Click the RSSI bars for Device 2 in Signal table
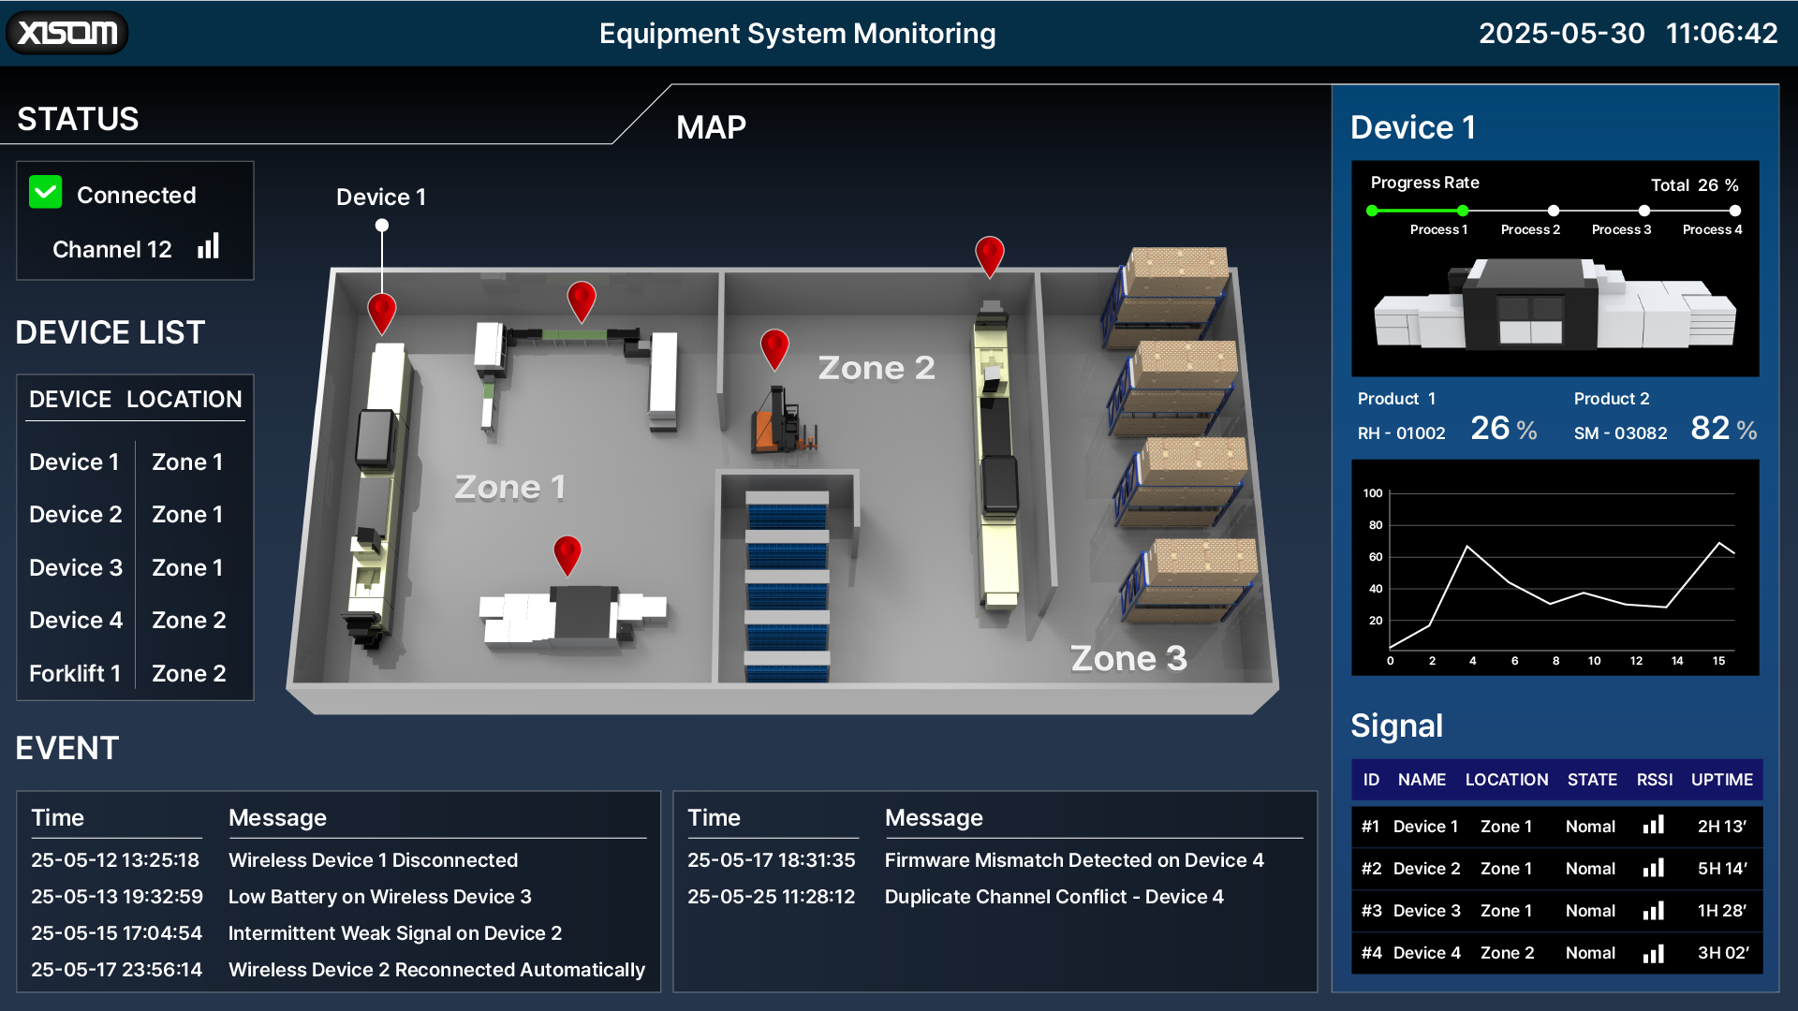This screenshot has width=1798, height=1011. (1654, 868)
